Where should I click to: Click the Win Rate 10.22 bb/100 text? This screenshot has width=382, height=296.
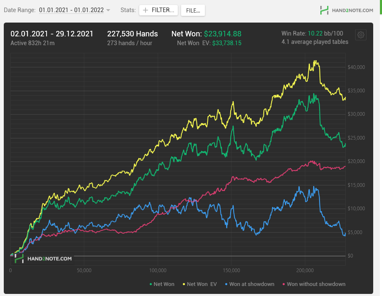(x=312, y=33)
